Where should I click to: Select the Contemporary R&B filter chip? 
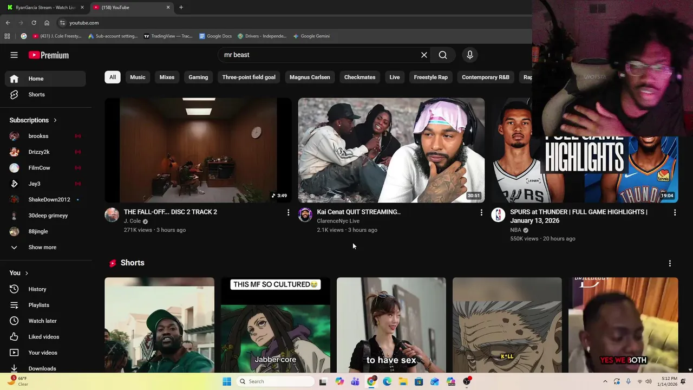pos(486,77)
